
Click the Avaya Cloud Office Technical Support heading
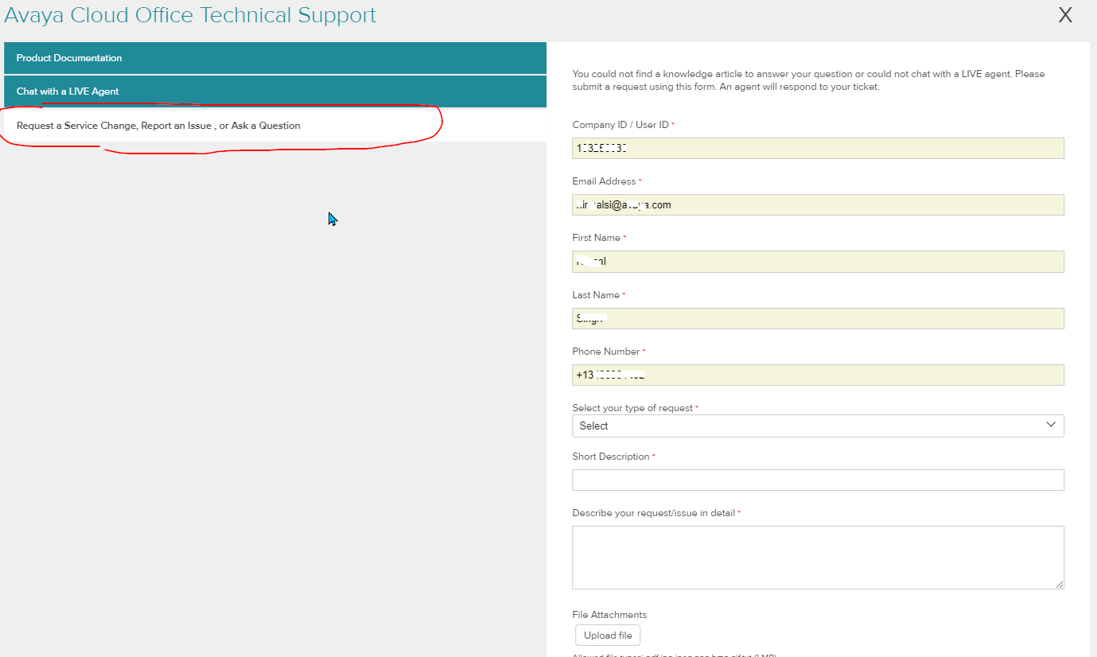(x=190, y=15)
